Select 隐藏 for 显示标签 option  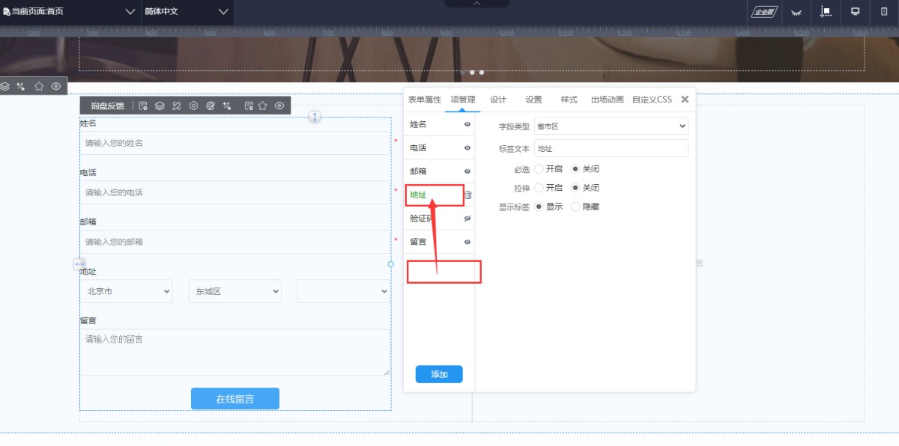[575, 207]
